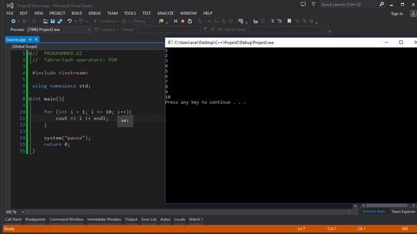Click the Navigate Backward toolbar icon
This screenshot has height=234, width=417.
click(13, 21)
